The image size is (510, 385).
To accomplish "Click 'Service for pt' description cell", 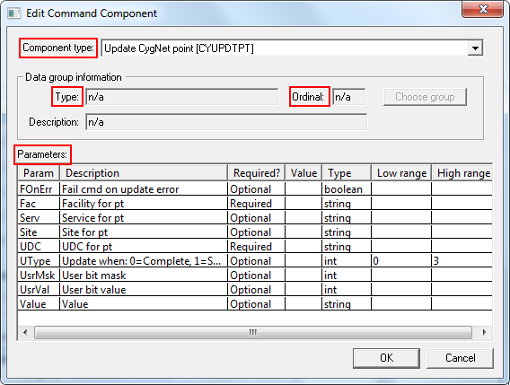I will click(x=144, y=217).
